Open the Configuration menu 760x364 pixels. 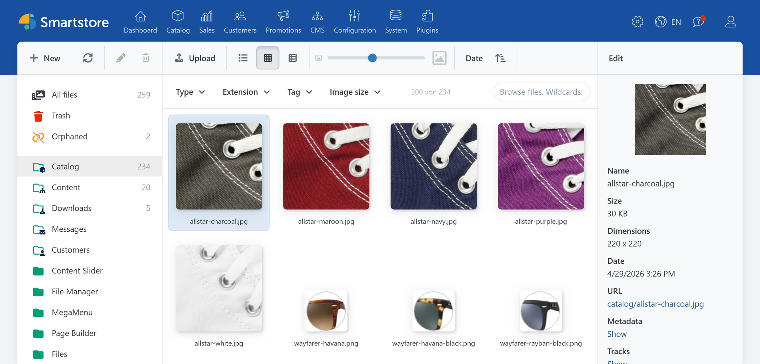pyautogui.click(x=355, y=22)
